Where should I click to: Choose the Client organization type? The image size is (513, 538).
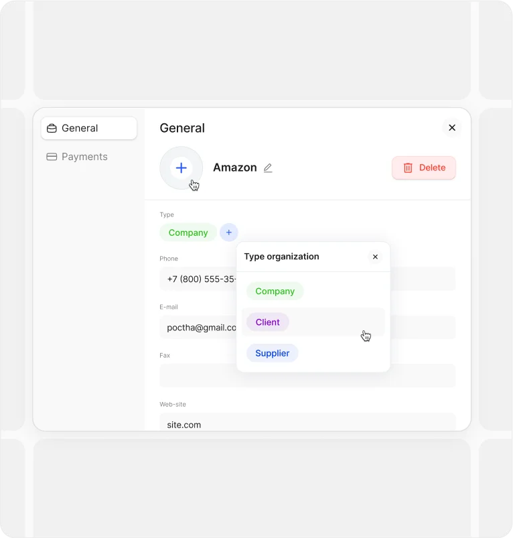[x=267, y=322]
